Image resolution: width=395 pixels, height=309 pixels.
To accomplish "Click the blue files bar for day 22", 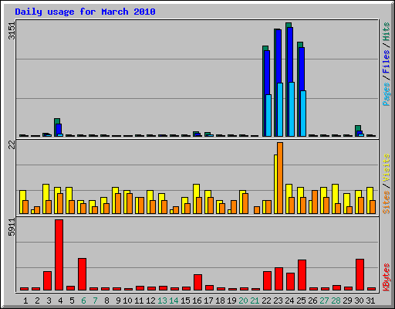I will tap(267, 73).
